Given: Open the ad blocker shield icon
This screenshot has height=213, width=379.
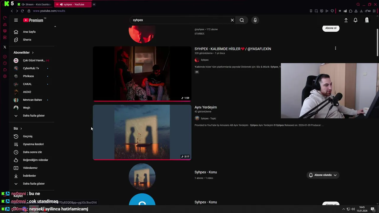Looking at the screenshot, I should 322,11.
